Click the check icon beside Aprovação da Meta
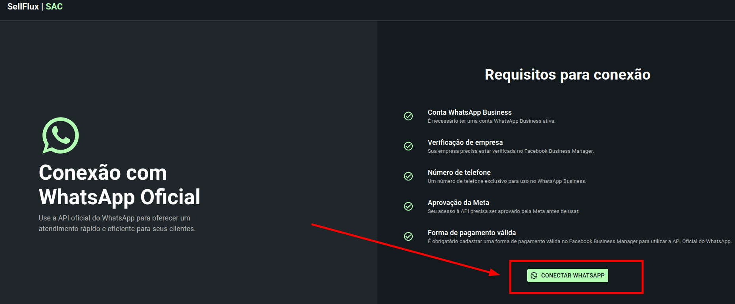 tap(408, 206)
